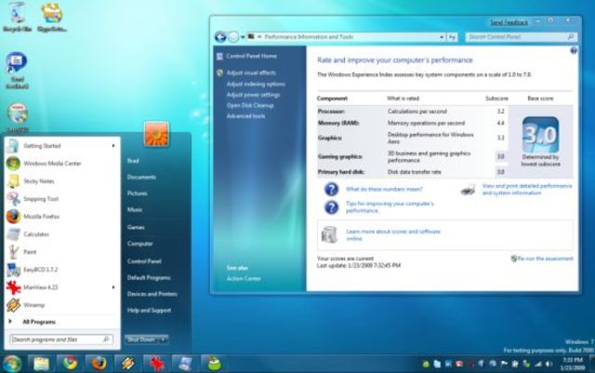595x373 pixels.
Task: Open Help and Support from Start menu
Action: click(149, 311)
